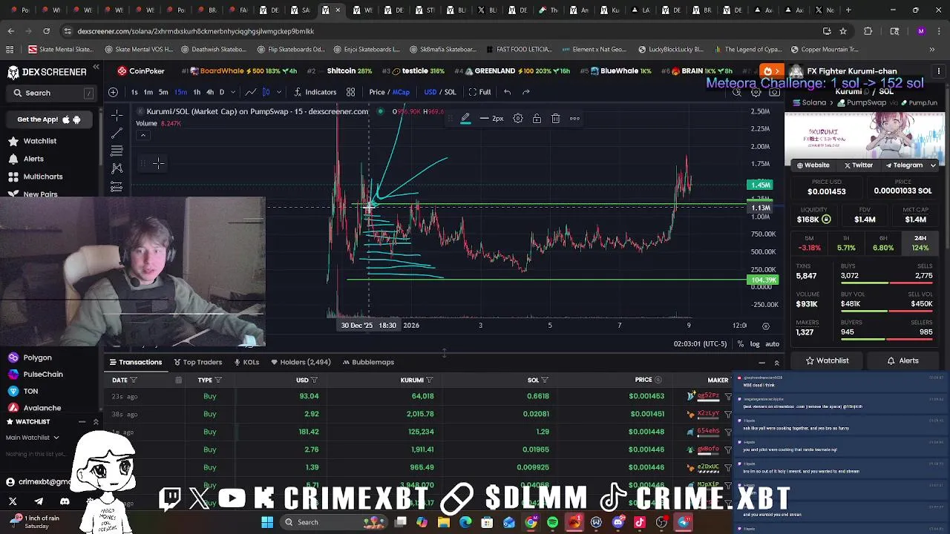Open the token Twitter link
Screen dimensions: 950x534
(858, 165)
